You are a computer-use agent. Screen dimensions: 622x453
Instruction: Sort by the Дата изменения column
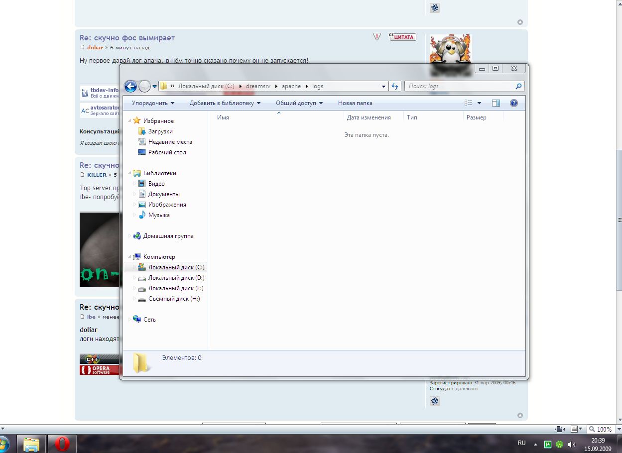pos(369,117)
